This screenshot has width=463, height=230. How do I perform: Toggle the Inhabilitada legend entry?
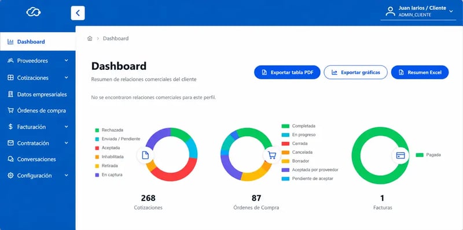(109, 157)
